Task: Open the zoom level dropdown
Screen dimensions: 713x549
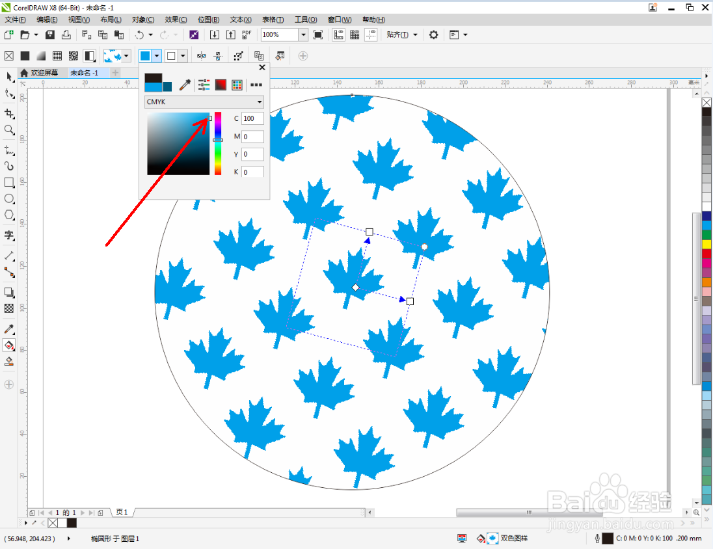Action: click(303, 34)
